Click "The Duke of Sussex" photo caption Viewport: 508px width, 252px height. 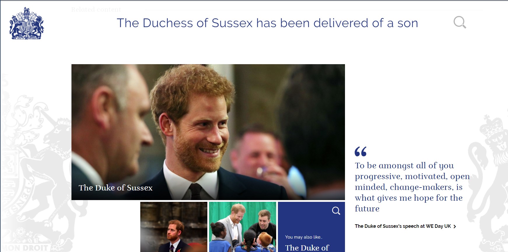(115, 188)
